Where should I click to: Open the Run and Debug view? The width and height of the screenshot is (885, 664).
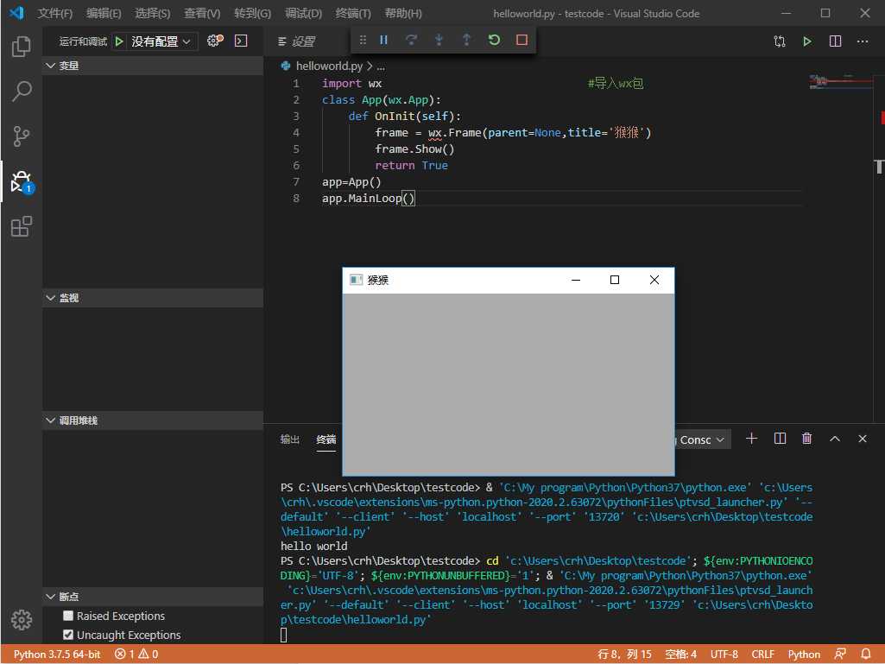pyautogui.click(x=21, y=181)
